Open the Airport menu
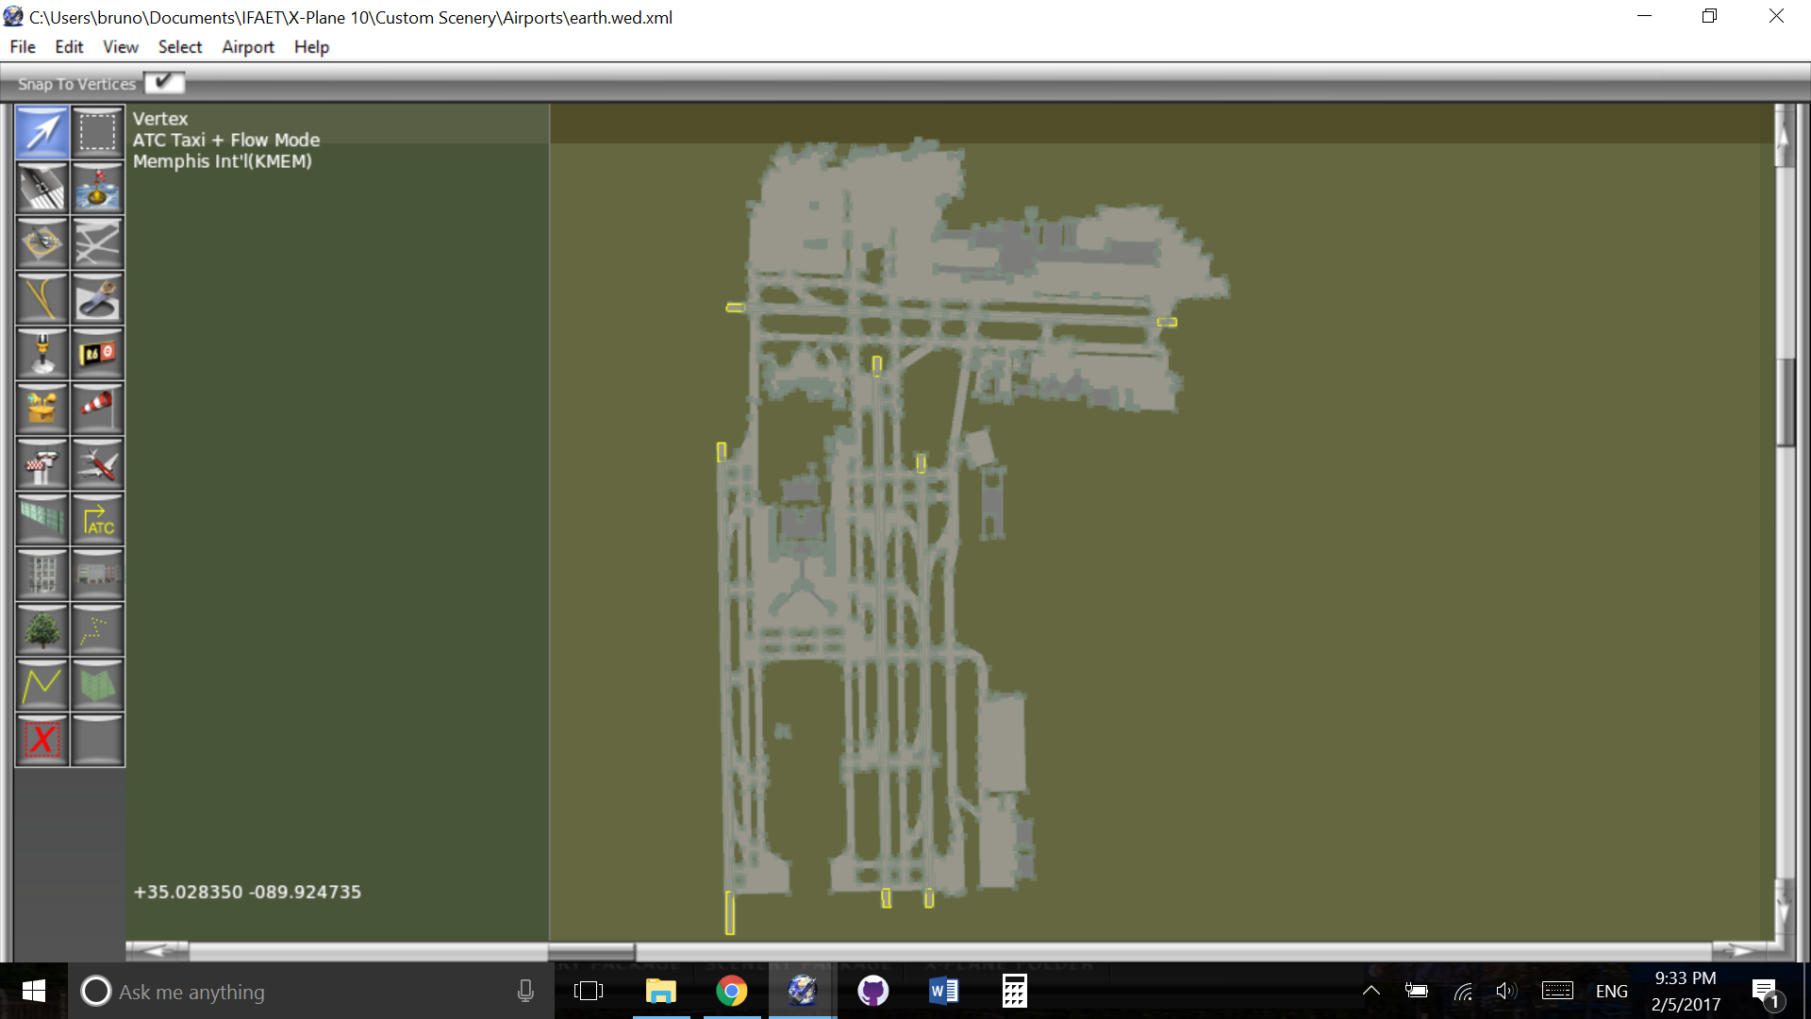 (x=247, y=47)
